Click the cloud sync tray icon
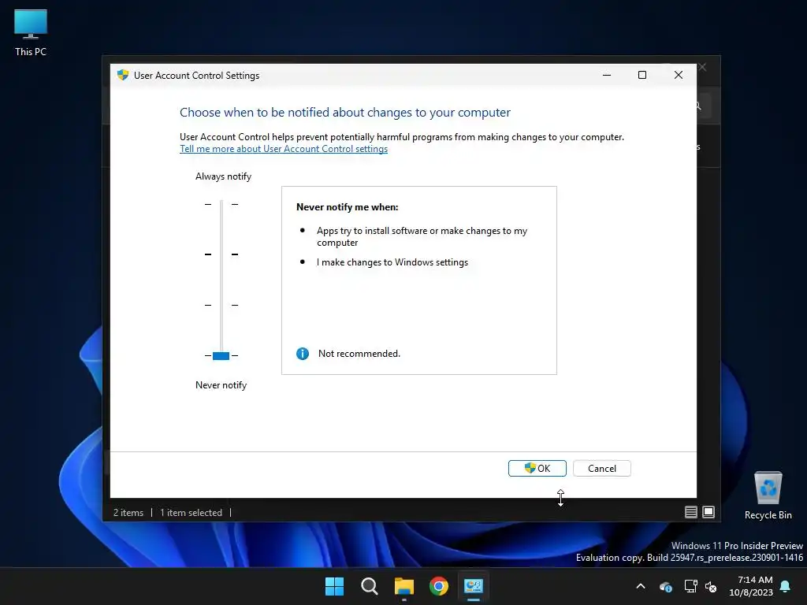 click(x=665, y=586)
